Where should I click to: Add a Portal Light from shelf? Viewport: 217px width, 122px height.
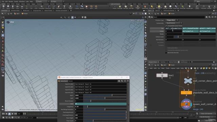(x=183, y=7)
